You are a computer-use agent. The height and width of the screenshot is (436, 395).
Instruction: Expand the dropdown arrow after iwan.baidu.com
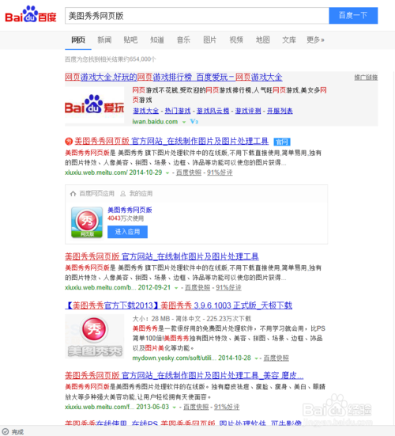[184, 122]
